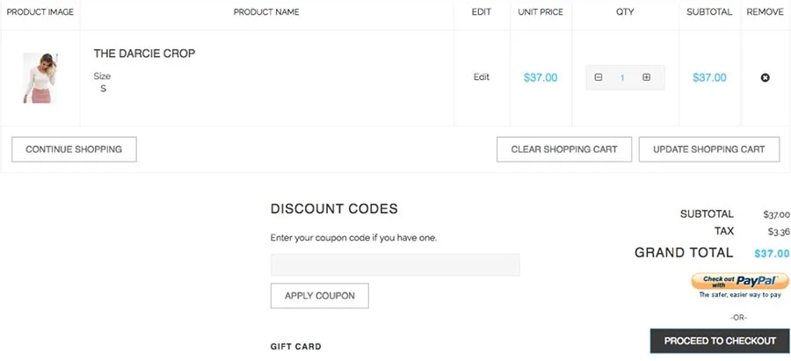Click the Gift Card section heading
The height and width of the screenshot is (361, 791).
tap(295, 347)
